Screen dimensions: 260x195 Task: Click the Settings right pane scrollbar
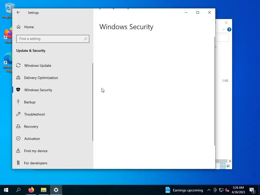[215, 91]
